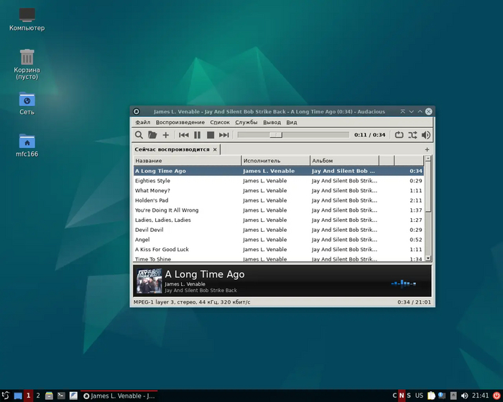Select the track Angel
503x402 pixels.
(279, 240)
